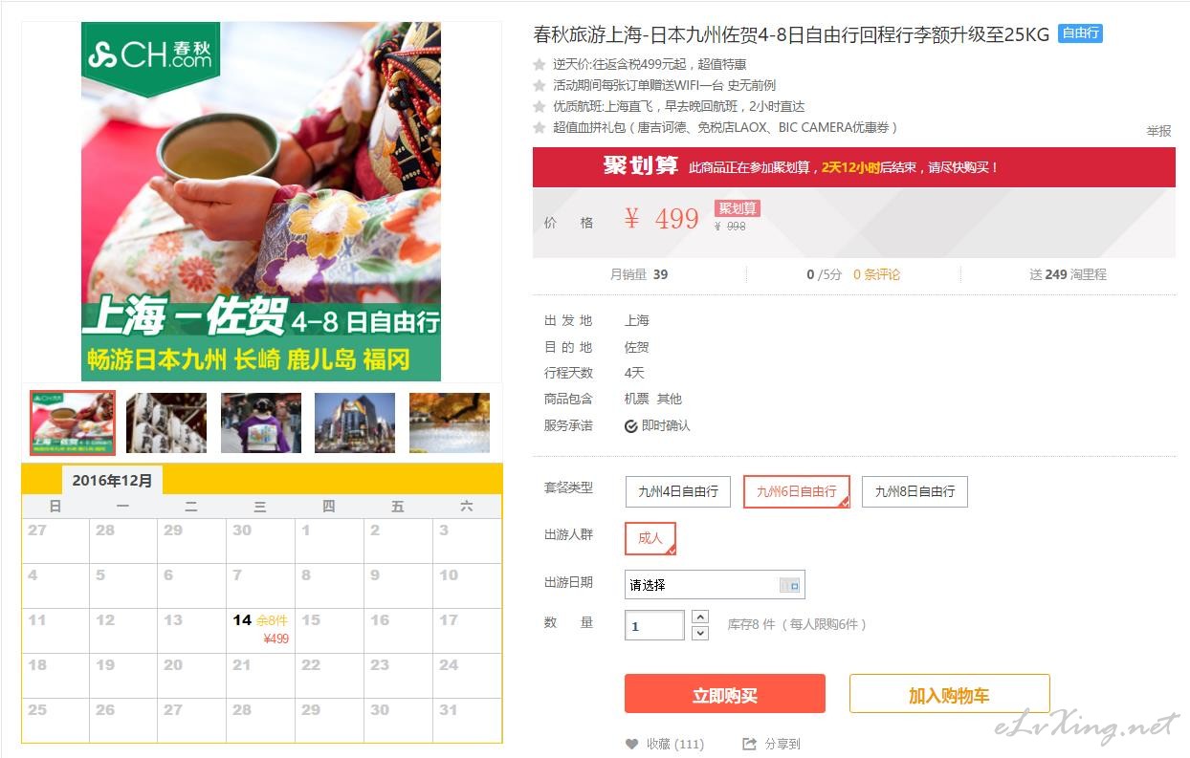Increase quantity with the up arrow
Image resolution: width=1190 pixels, height=758 pixels.
pyautogui.click(x=699, y=617)
